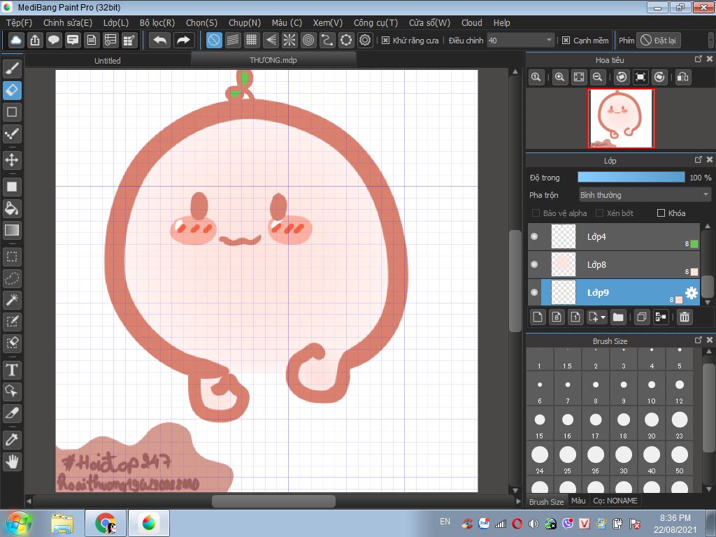Open the Điều chỉnh value dropdown

[x=520, y=41]
